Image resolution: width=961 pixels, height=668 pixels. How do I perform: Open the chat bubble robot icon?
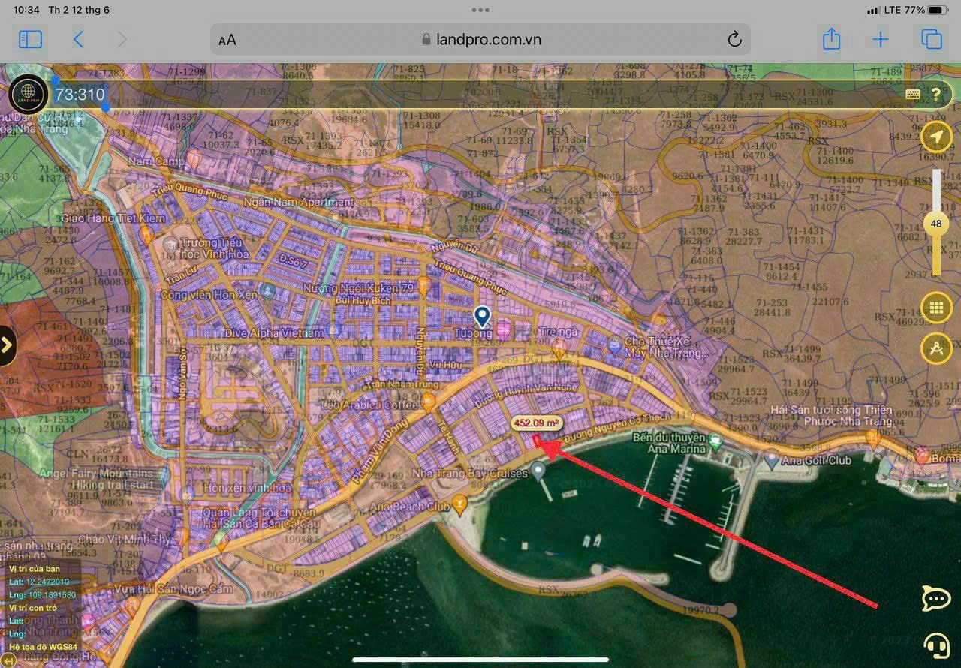pos(936,598)
